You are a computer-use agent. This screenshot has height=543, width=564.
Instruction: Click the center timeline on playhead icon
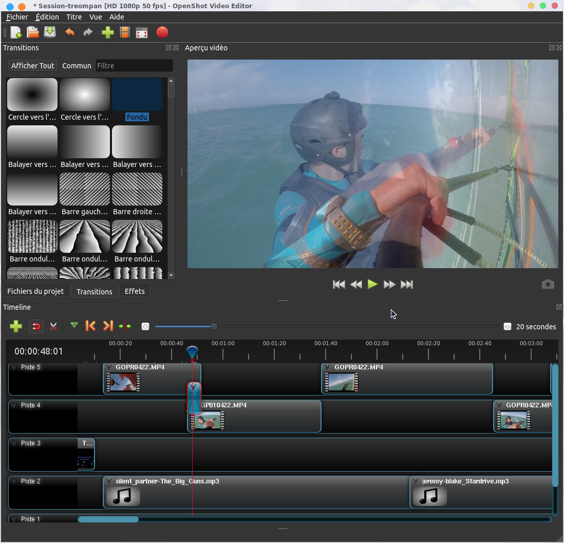(125, 326)
